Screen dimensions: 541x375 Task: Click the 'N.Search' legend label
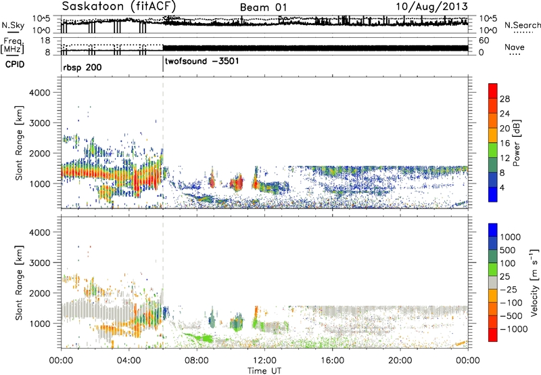tap(522, 25)
